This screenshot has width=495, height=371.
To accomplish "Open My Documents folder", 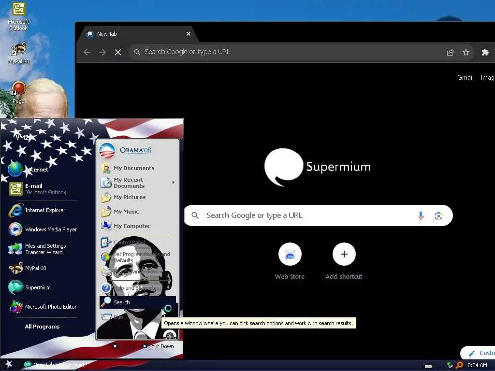I will pos(128,168).
